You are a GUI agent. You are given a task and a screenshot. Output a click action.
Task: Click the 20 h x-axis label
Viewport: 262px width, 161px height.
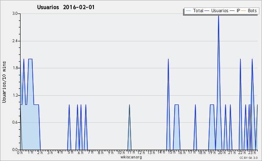pyautogui.click(x=222, y=152)
